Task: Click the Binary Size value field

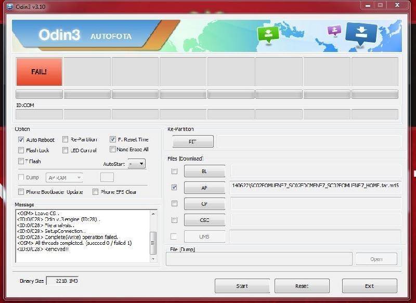Action: (x=62, y=281)
